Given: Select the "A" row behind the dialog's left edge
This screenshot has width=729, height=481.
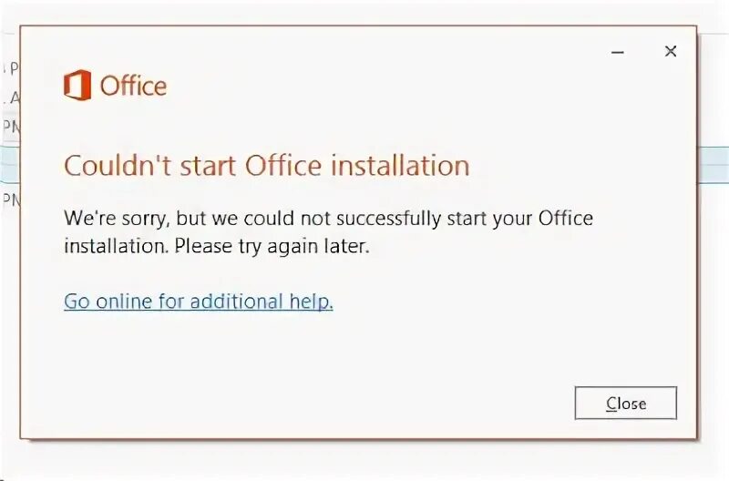Looking at the screenshot, I should (10, 97).
